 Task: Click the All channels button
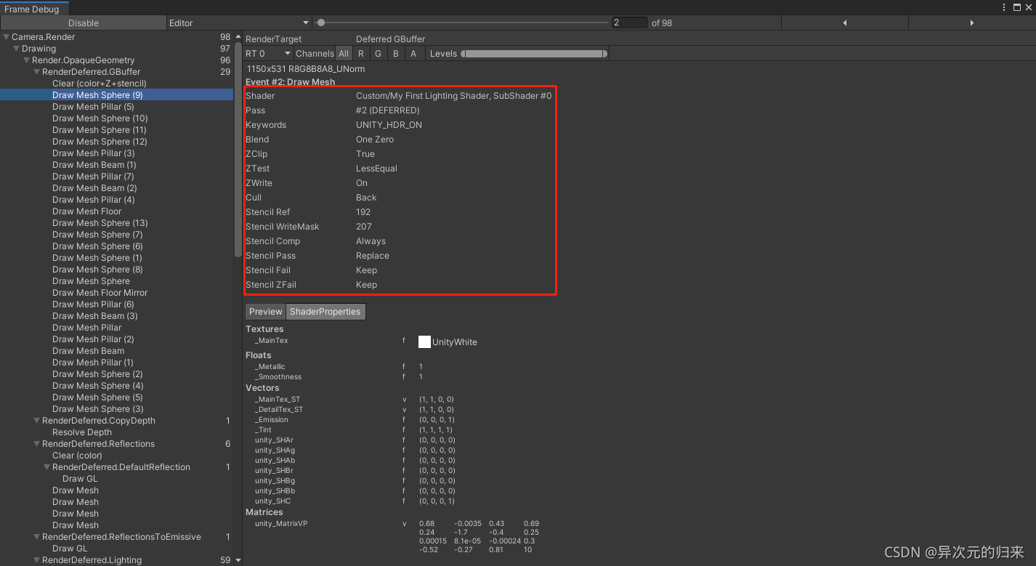[344, 53]
